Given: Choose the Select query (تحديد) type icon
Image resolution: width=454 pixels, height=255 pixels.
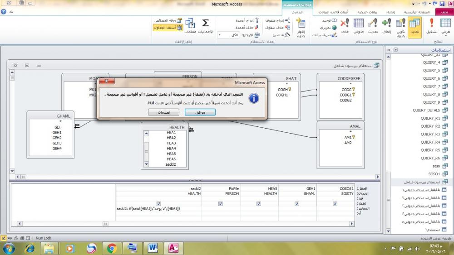Looking at the screenshot, I should (x=415, y=27).
